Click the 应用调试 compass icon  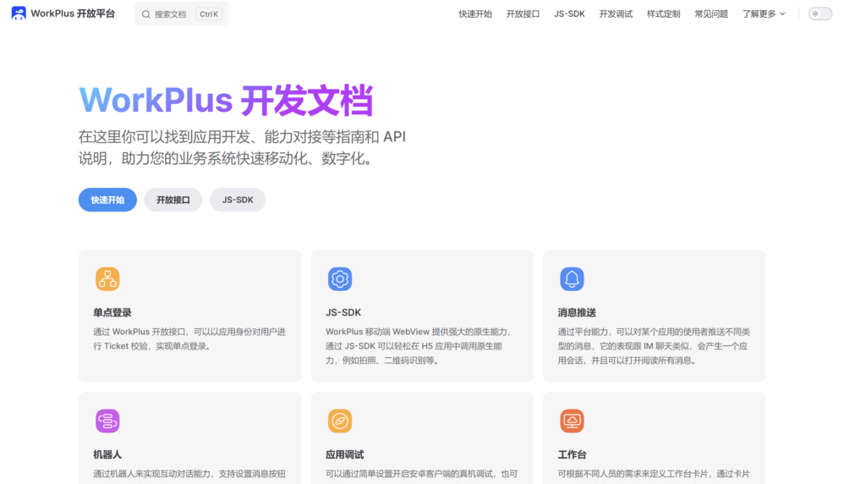click(x=340, y=421)
